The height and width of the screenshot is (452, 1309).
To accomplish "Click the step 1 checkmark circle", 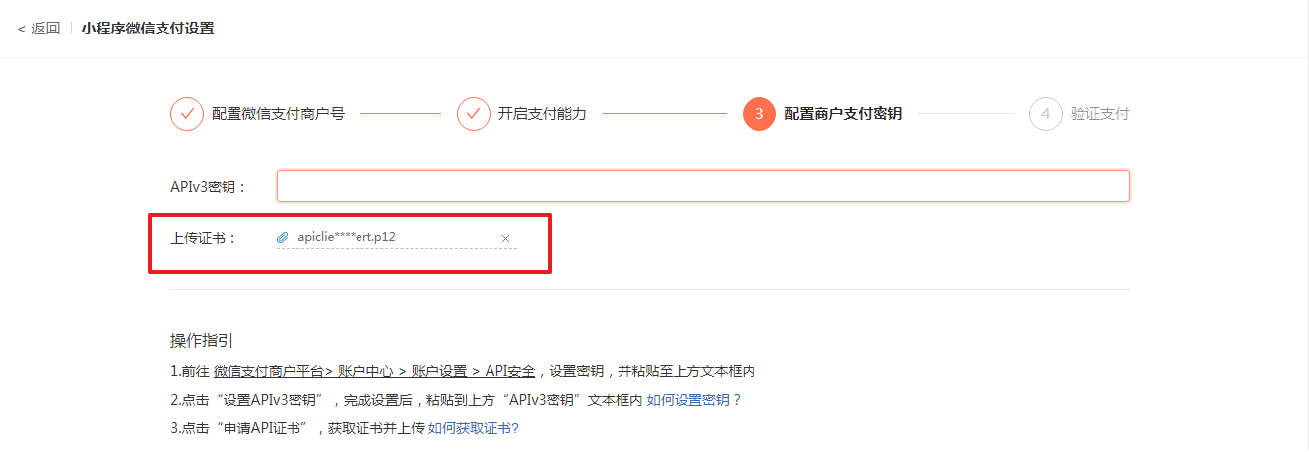I will pos(187,114).
